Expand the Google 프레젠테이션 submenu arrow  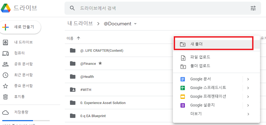click(x=248, y=97)
